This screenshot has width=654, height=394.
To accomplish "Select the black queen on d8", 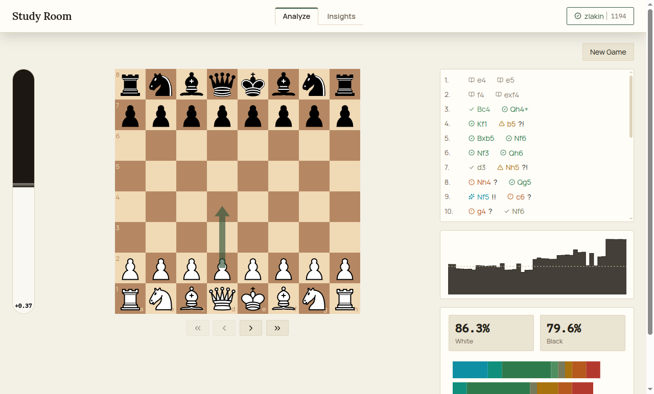I will coord(222,84).
